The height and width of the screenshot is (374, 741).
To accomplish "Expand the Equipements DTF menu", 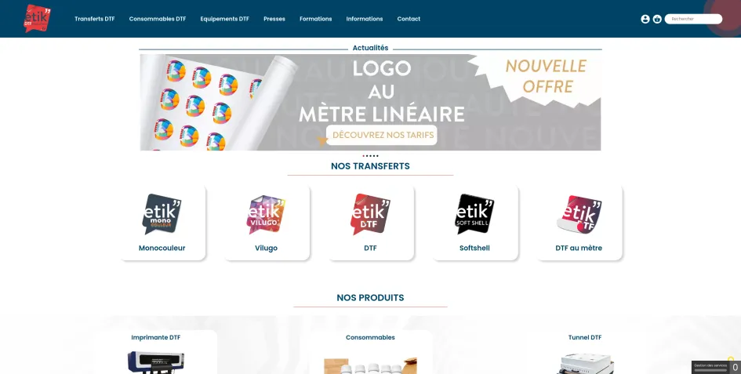I will [x=224, y=19].
